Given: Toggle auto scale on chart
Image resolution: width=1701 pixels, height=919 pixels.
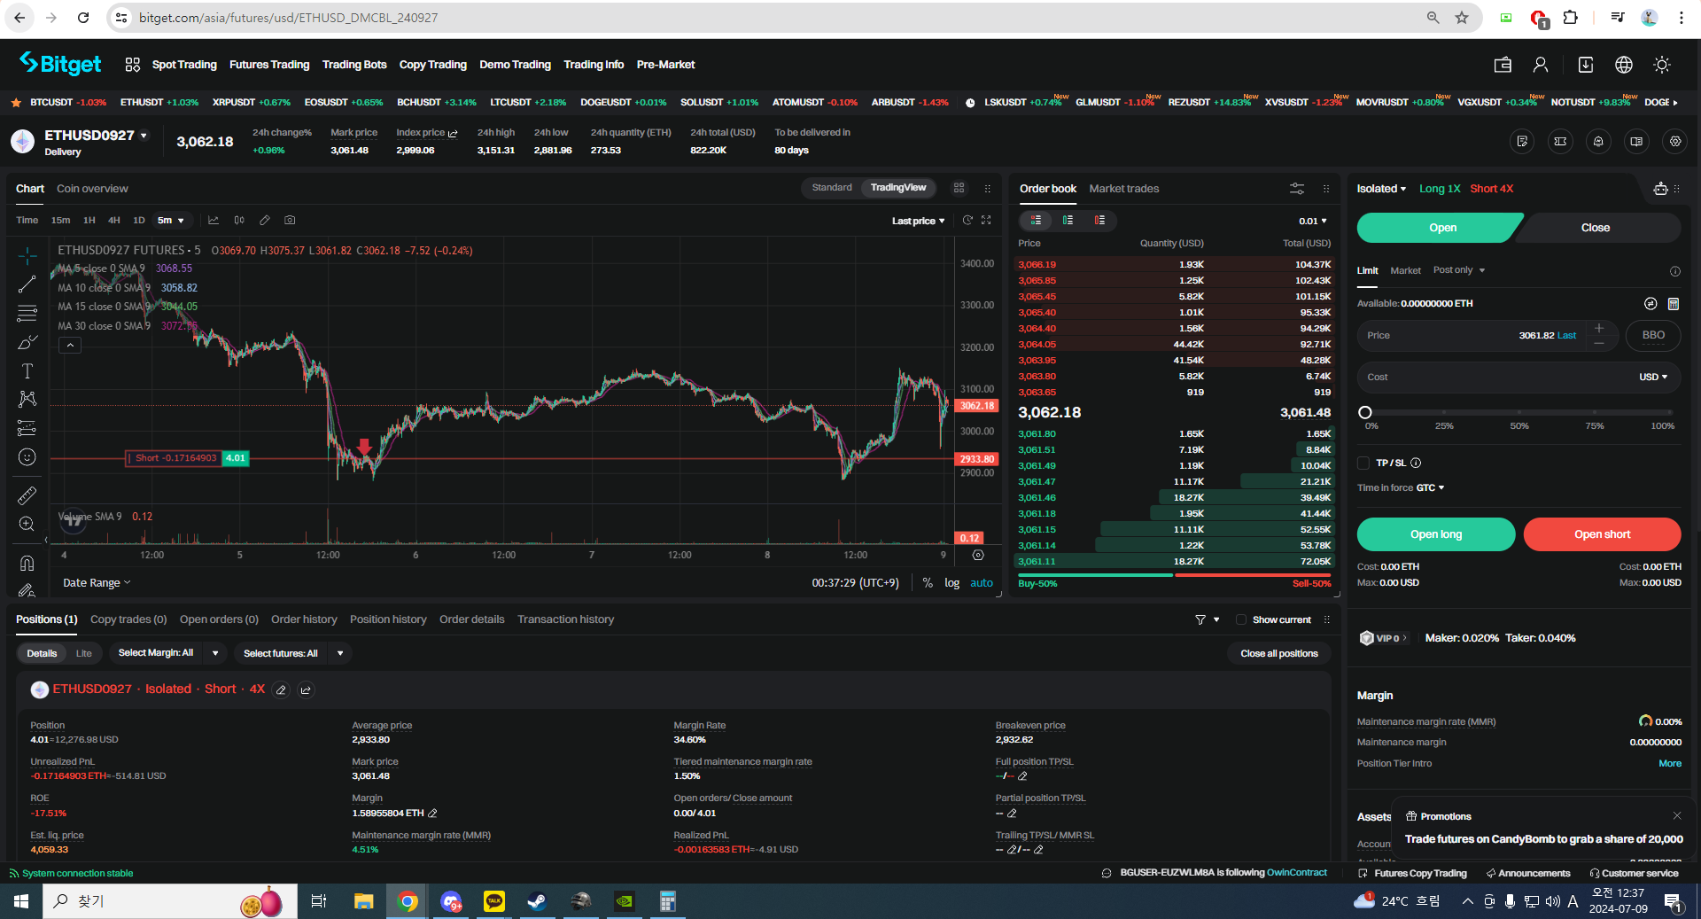Looking at the screenshot, I should pos(982,583).
